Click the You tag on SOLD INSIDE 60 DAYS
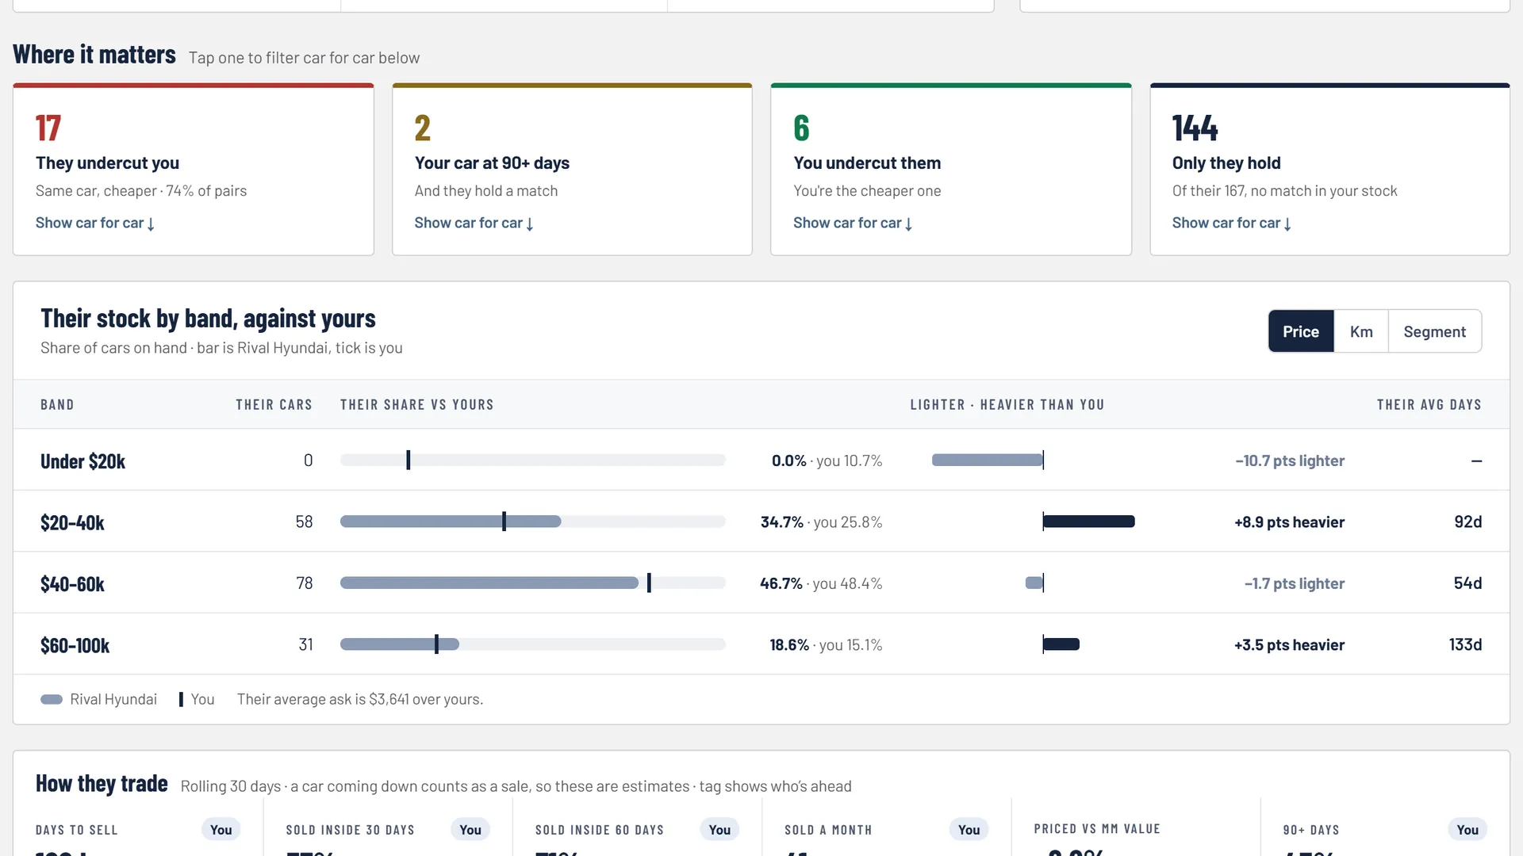1523x856 pixels. [719, 830]
